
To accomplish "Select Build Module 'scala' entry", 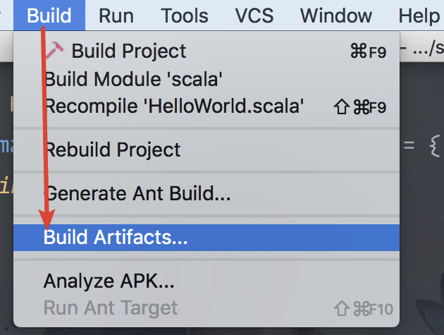I will (x=133, y=78).
